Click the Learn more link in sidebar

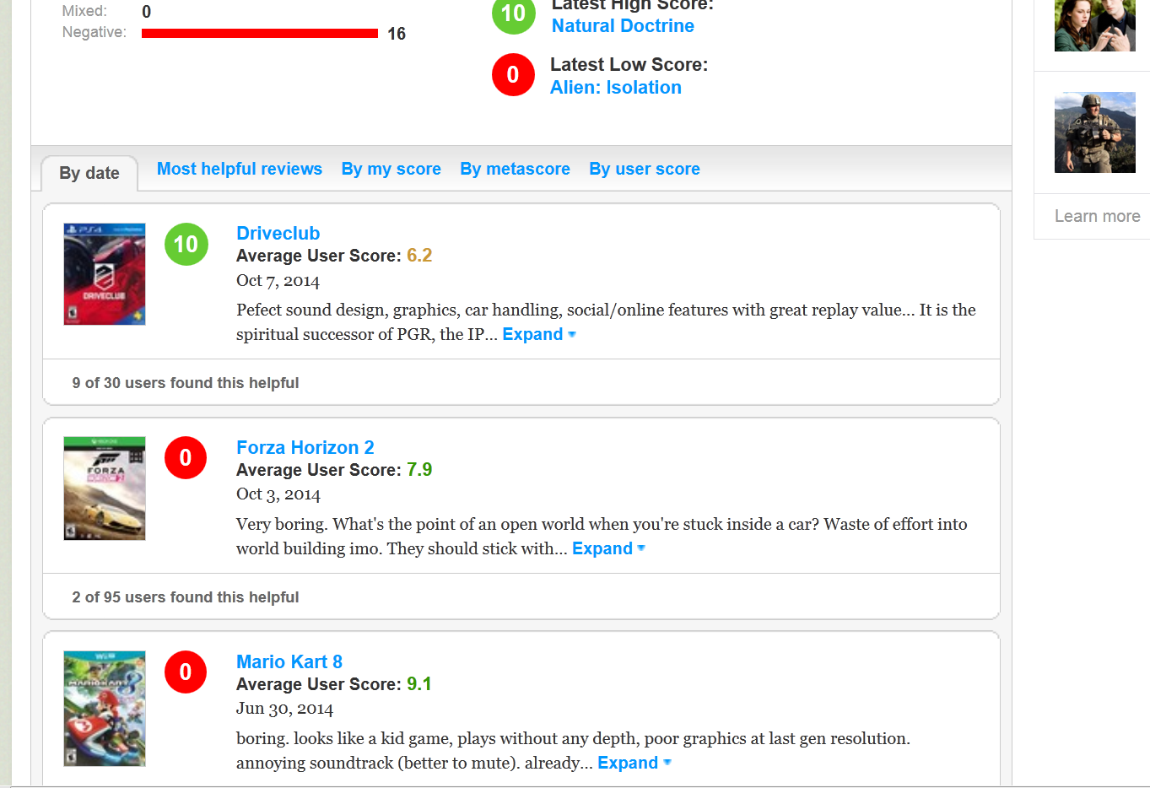(1097, 217)
